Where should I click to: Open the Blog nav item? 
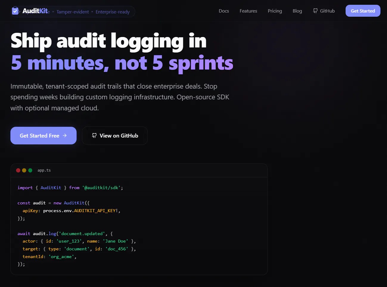coord(297,11)
